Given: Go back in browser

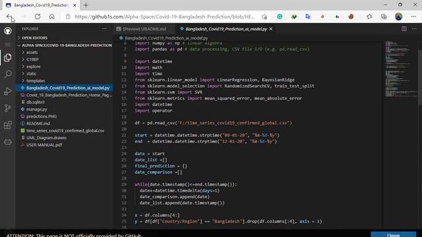Looking at the screenshot, I should point(9,16).
